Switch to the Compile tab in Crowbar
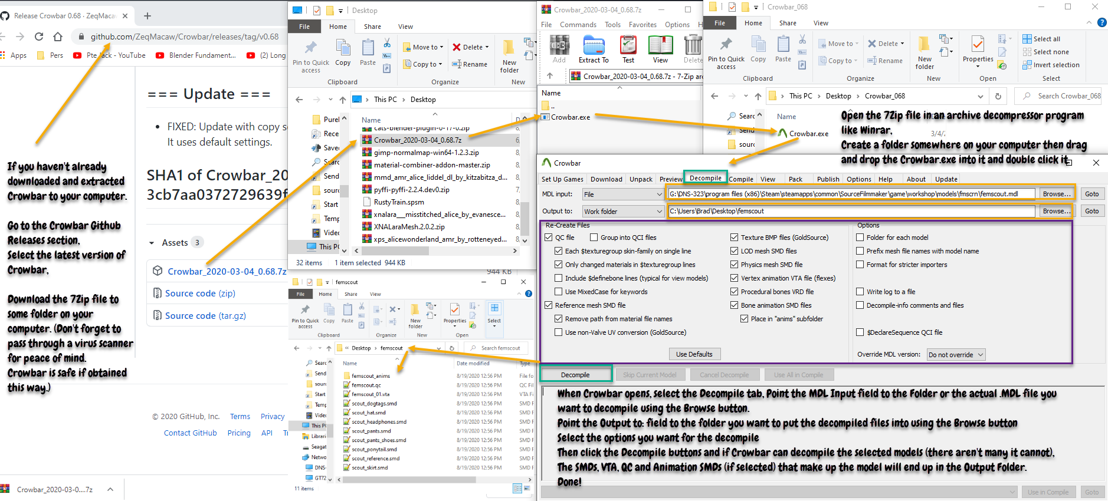Viewport: 1108px width, 501px height. click(x=741, y=179)
